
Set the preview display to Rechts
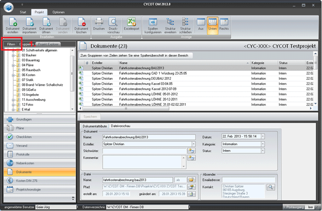pyautogui.click(x=224, y=24)
